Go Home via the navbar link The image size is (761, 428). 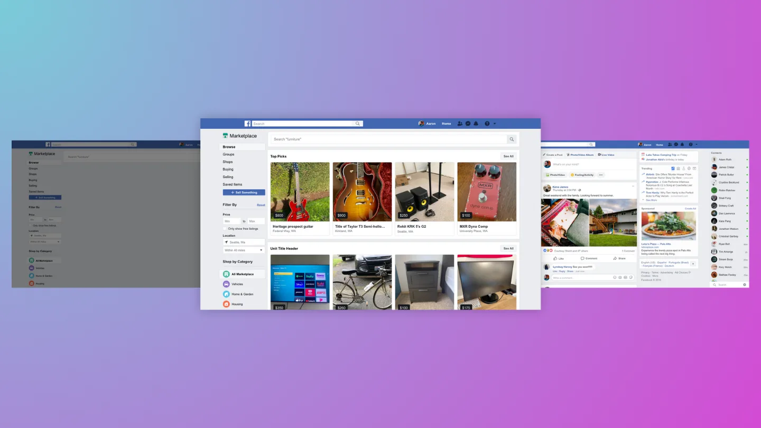tap(446, 123)
